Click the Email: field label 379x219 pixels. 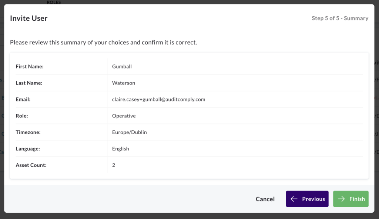[23, 99]
